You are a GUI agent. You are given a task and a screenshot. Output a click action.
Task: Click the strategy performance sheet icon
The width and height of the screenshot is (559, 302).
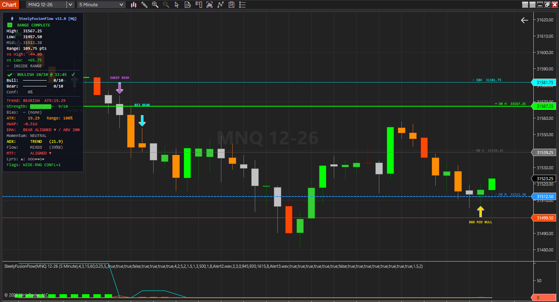[231, 5]
